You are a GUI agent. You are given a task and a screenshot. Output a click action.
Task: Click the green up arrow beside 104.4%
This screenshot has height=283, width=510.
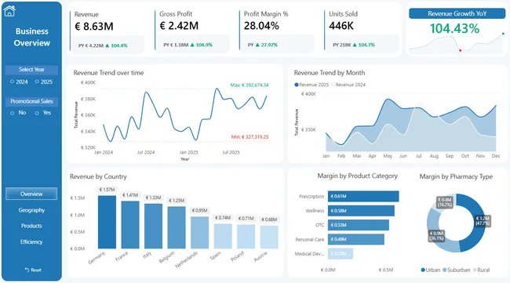point(107,45)
